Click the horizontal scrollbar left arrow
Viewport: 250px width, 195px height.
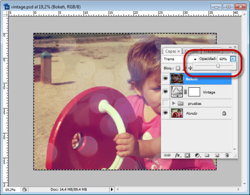[x=117, y=190]
